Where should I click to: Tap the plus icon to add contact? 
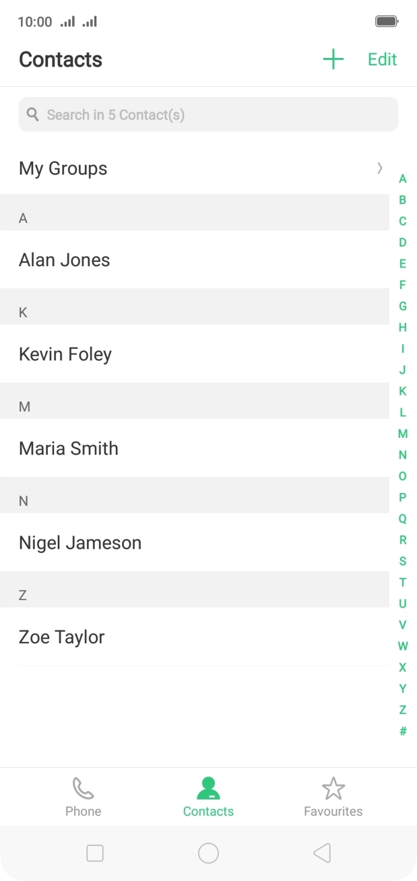coord(333,59)
